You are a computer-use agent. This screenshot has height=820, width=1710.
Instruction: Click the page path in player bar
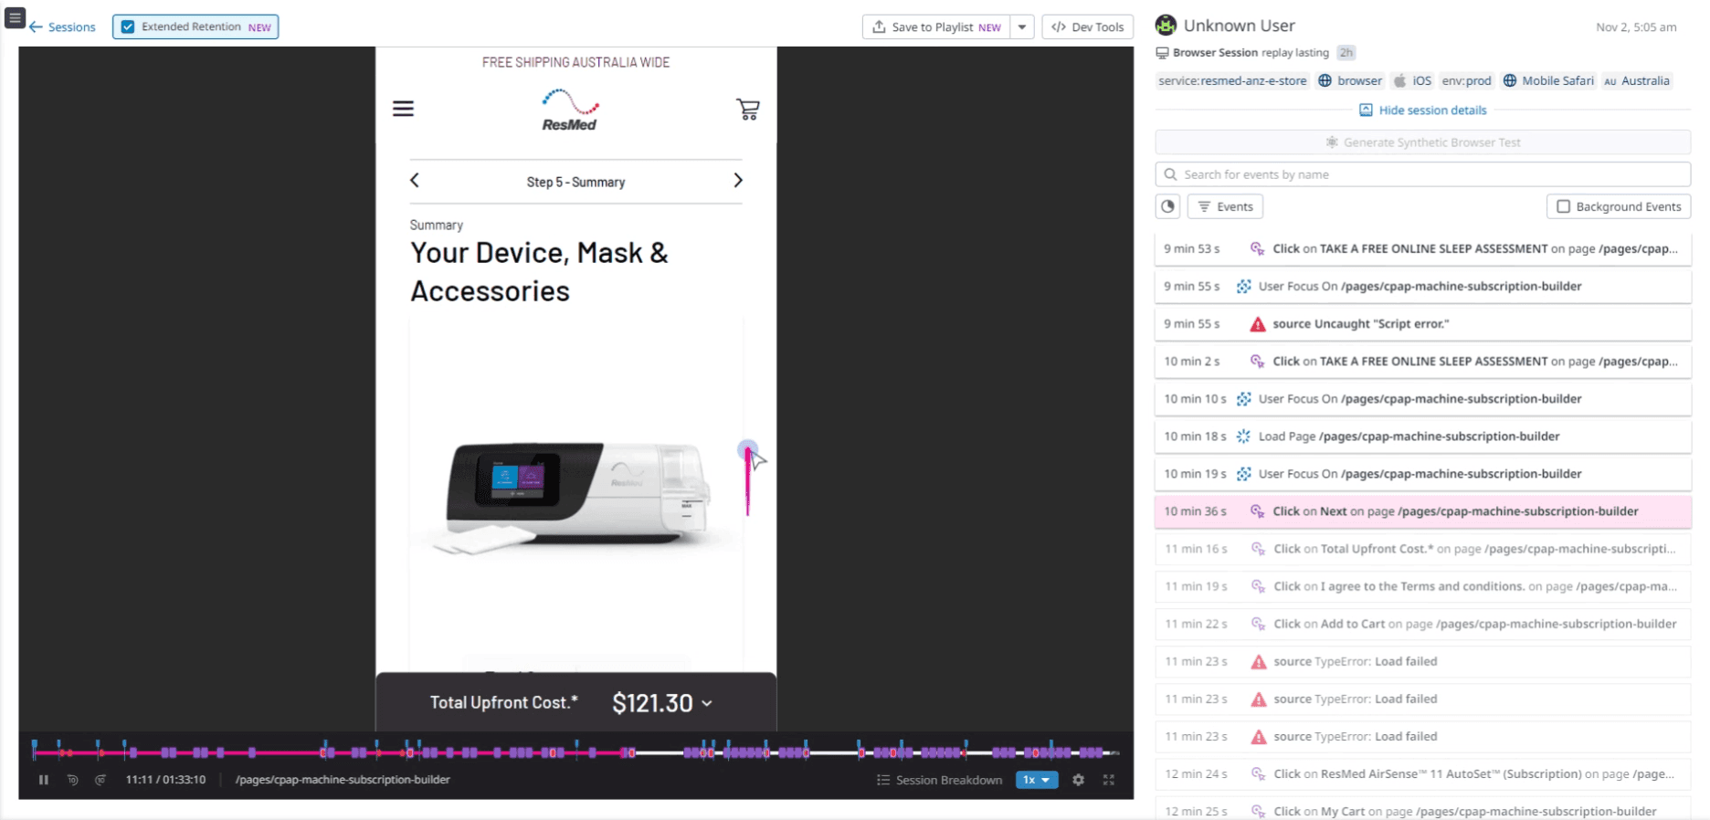343,780
